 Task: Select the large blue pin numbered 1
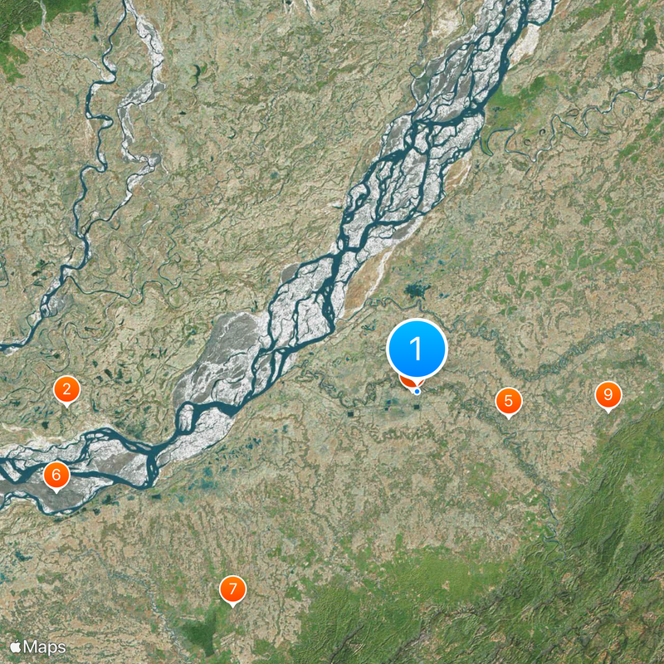click(x=417, y=348)
